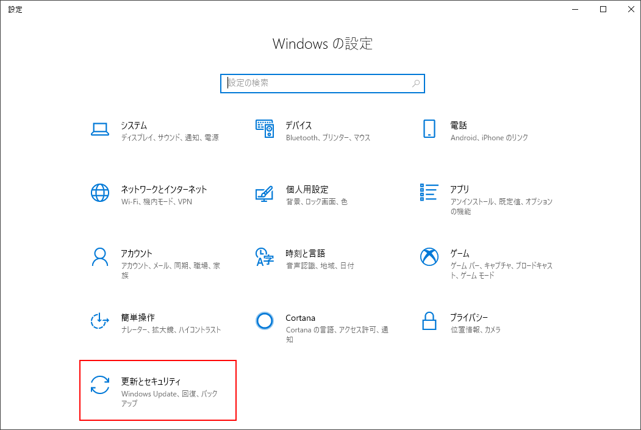Open the システム settings heading
The image size is (641, 430).
click(134, 126)
